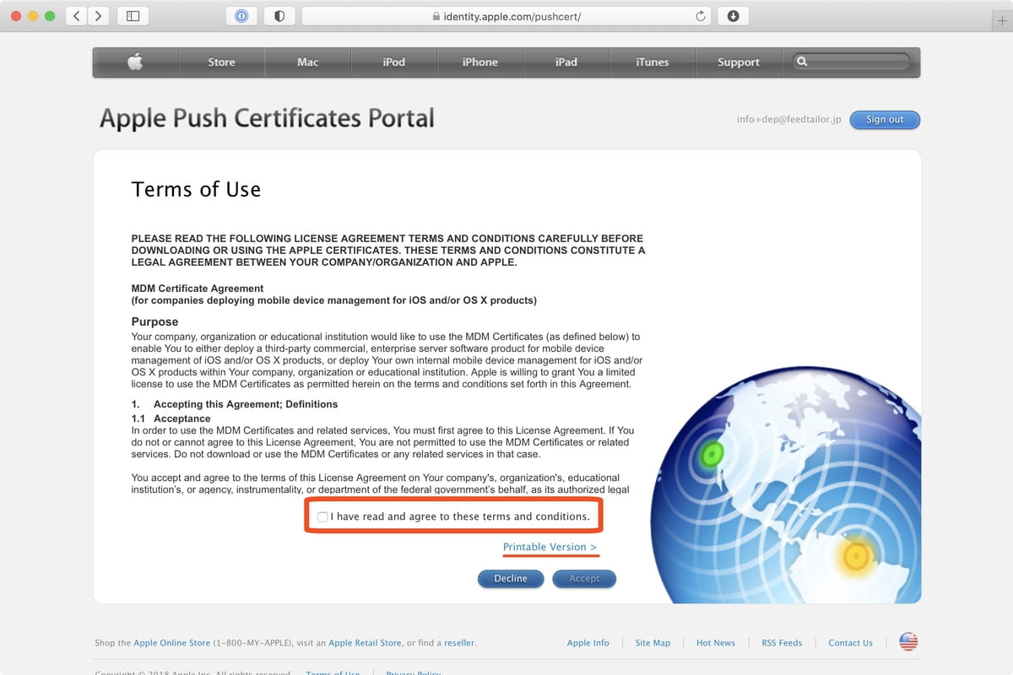Click the Safari address bar URL field
1013x675 pixels.
(x=506, y=16)
